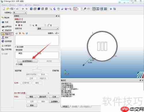The width and height of the screenshot is (144, 112).
Task: Open the selection list dropdown in control panel
Action: [48, 29]
